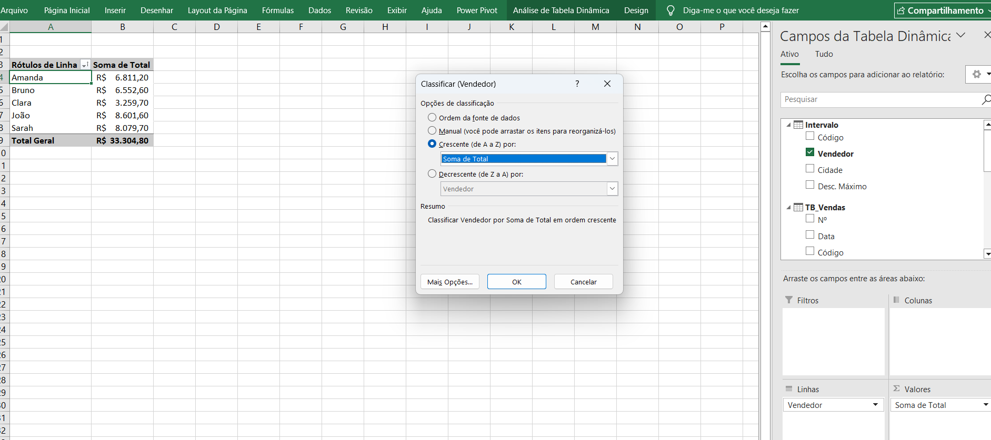991x440 pixels.
Task: Select cell with value 3.259,70
Action: coord(122,103)
